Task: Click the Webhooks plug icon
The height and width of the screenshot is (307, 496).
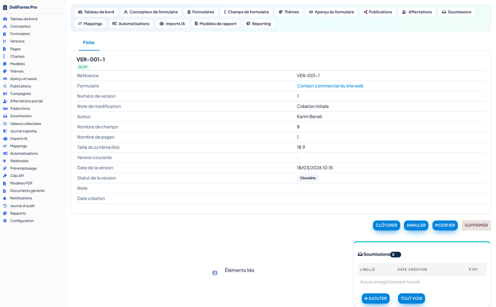Action: (5, 161)
